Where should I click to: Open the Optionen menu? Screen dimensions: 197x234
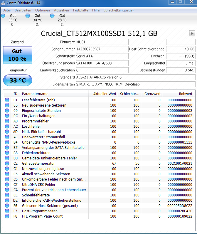pos(43,10)
